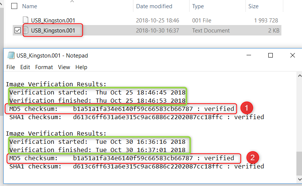Sort files by the Name column

pyautogui.click(x=29, y=6)
